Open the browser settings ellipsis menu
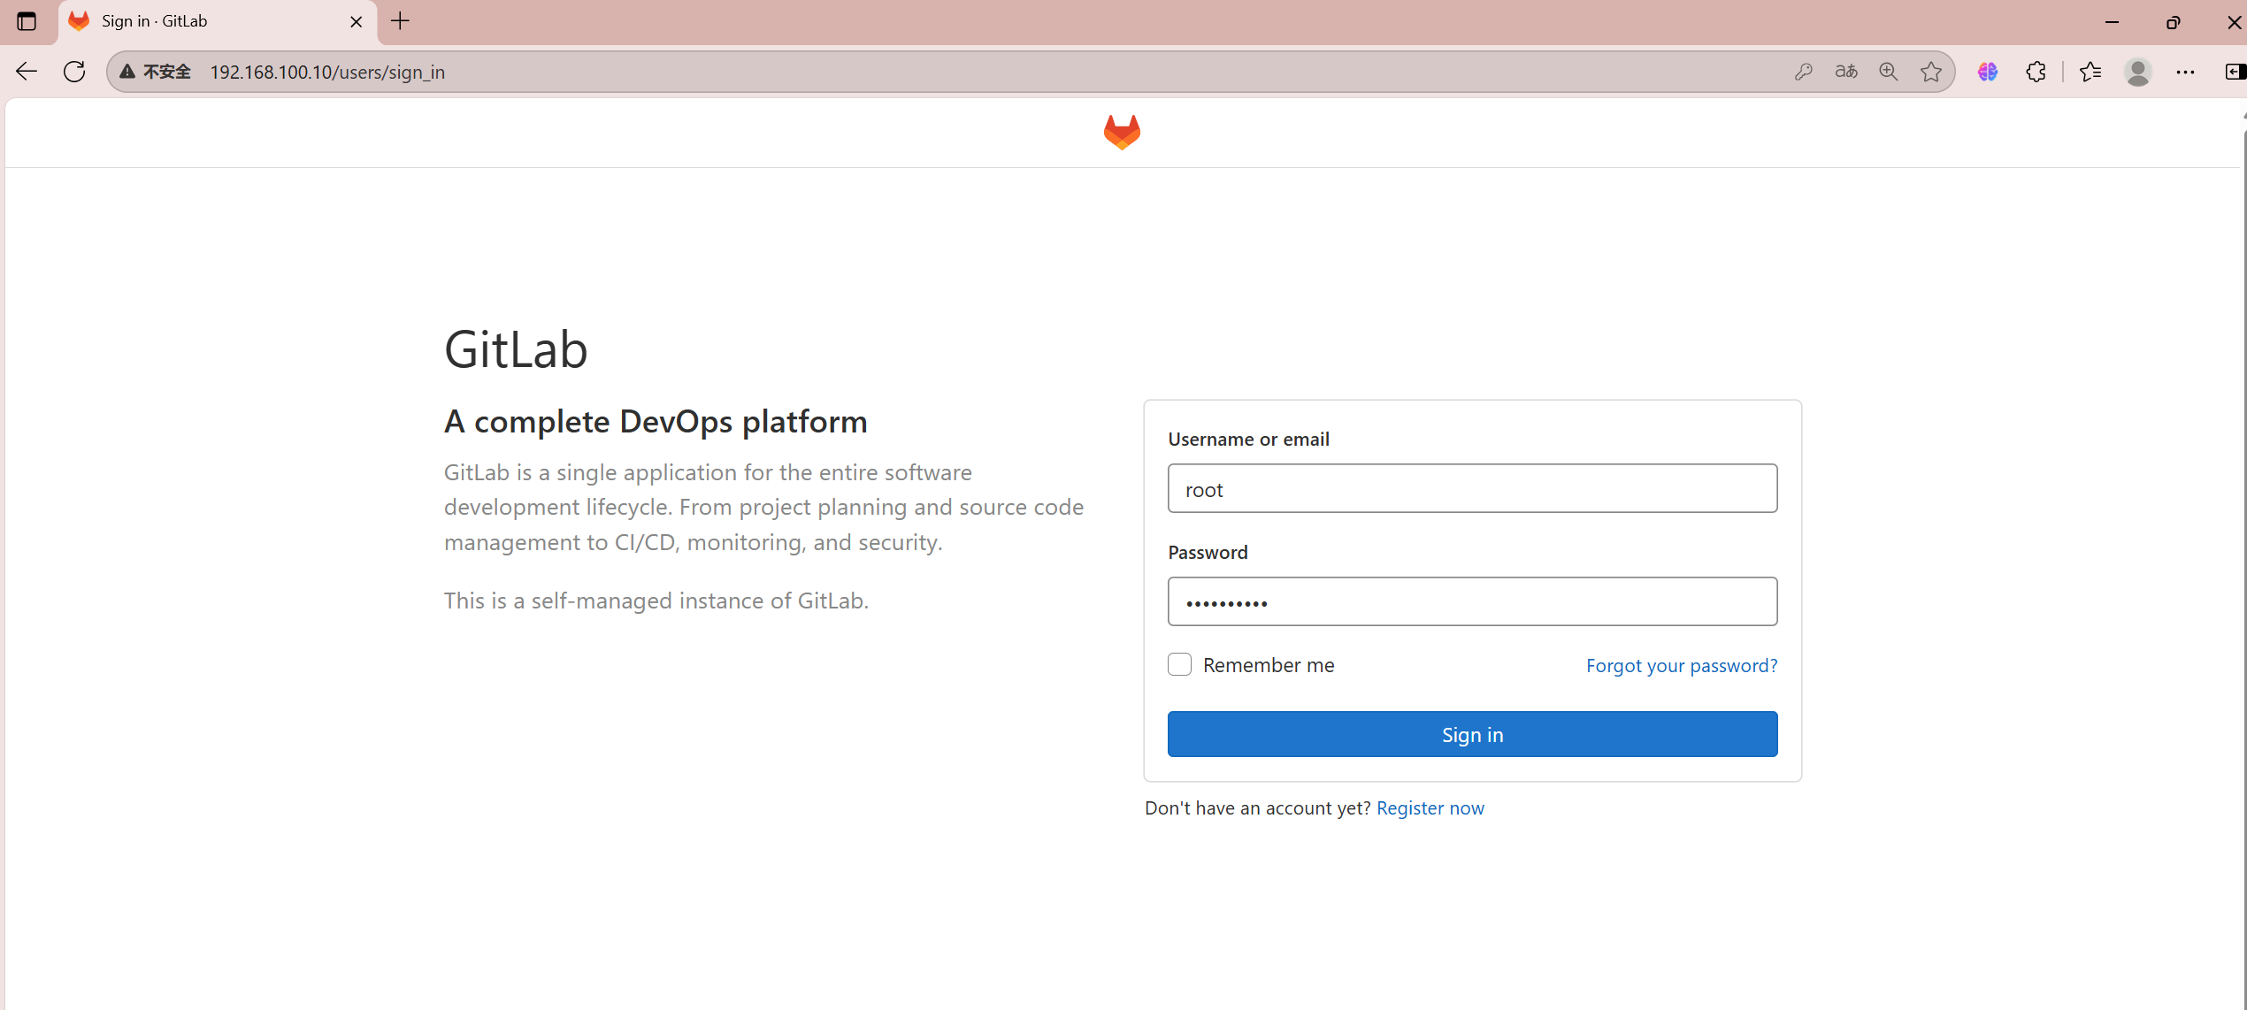This screenshot has height=1010, width=2247. pos(2185,72)
